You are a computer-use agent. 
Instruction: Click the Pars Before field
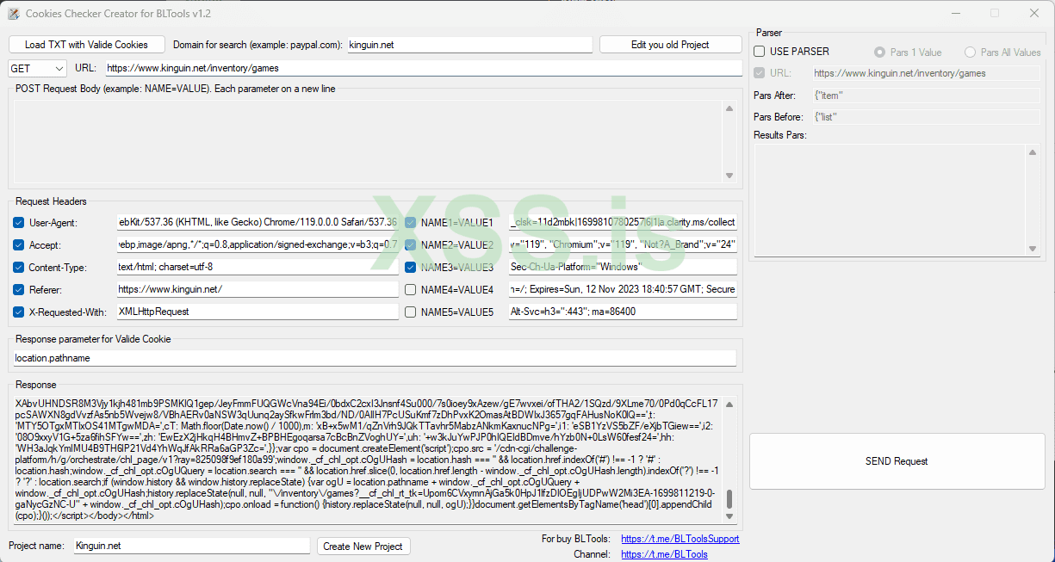click(x=927, y=117)
